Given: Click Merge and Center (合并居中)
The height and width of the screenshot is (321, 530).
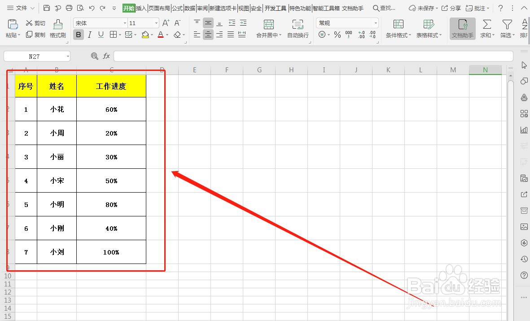Looking at the screenshot, I should pyautogui.click(x=269, y=29).
